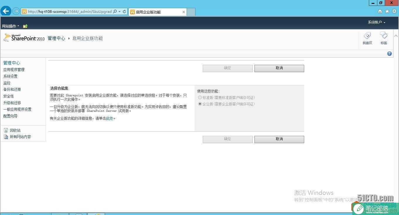The height and width of the screenshot is (215, 399).
Task: Click the 启用企业版功能 breadcrumb title
Action: [x=87, y=38]
